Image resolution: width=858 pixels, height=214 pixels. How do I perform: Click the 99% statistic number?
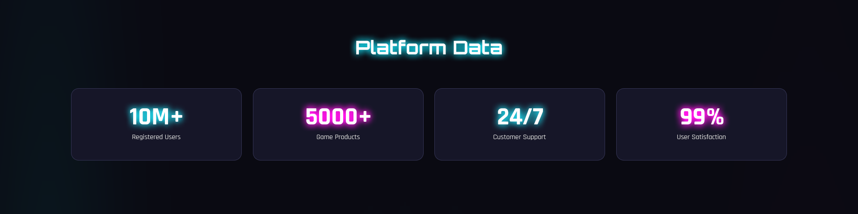pyautogui.click(x=701, y=117)
